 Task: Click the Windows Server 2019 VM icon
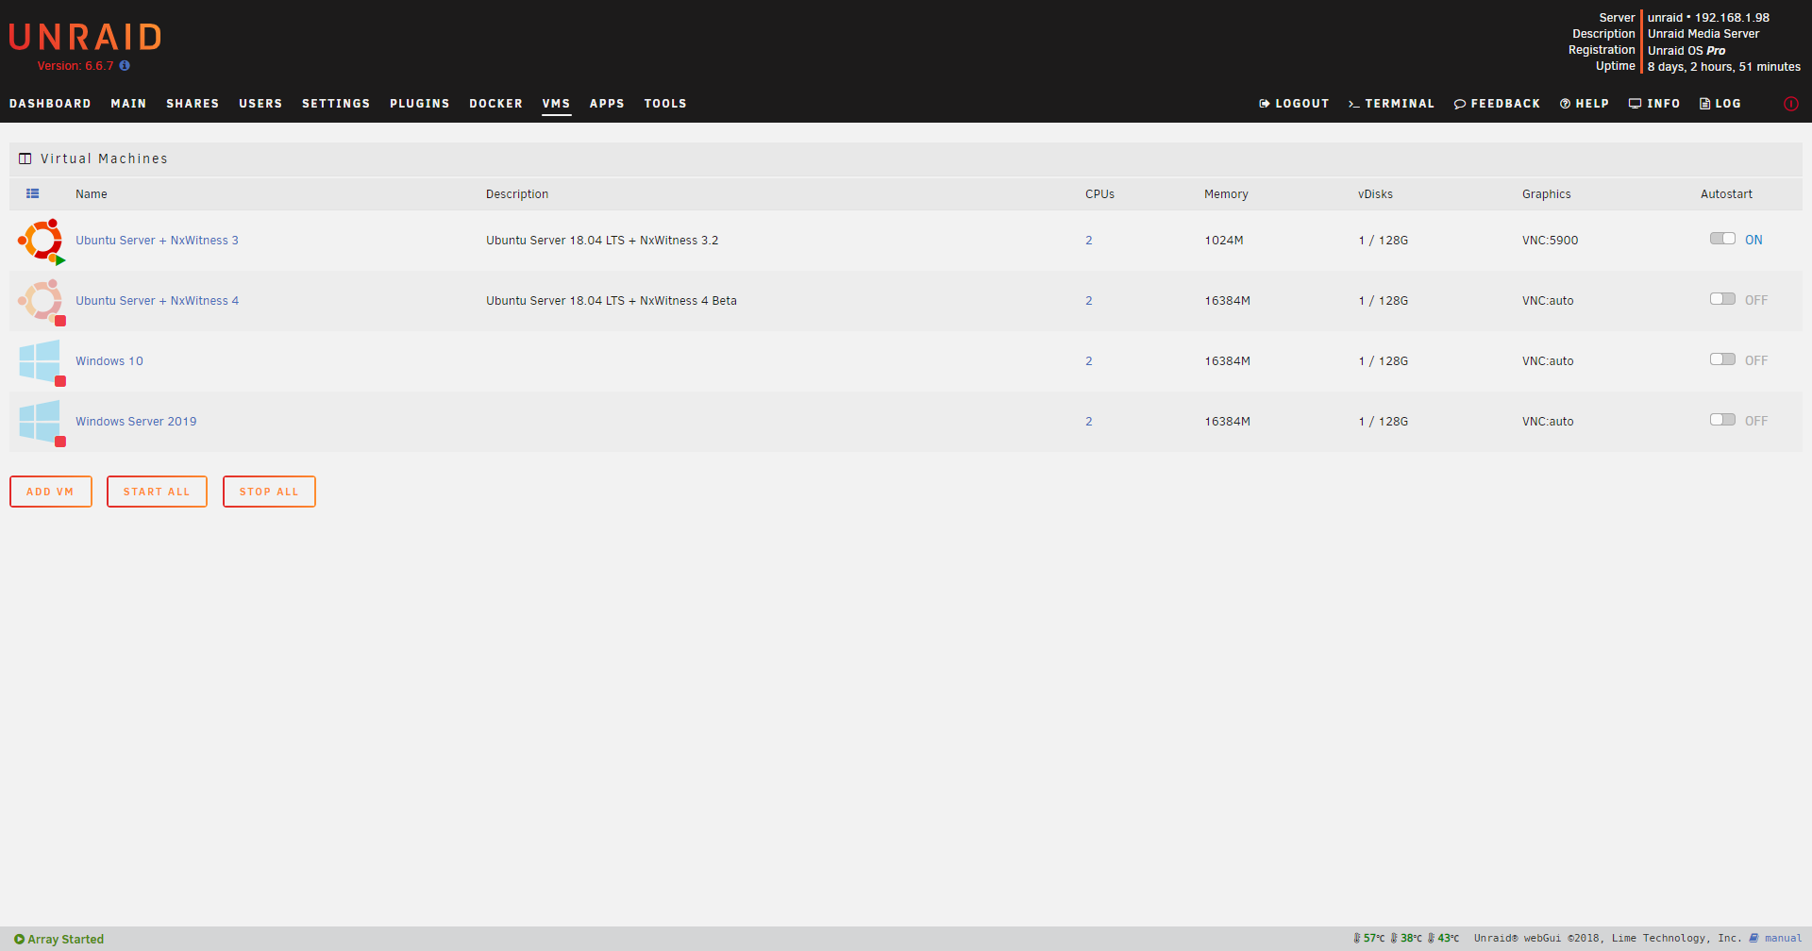click(x=41, y=422)
